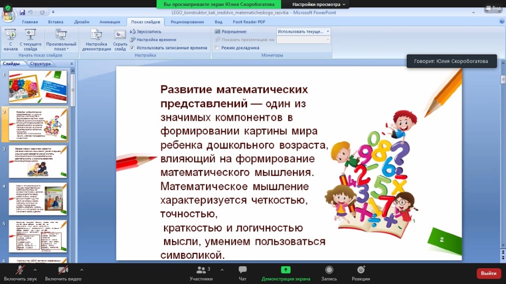Screen dimensions: 506x284
Task: Enable Режим докладчика checkbox
Action: [217, 48]
